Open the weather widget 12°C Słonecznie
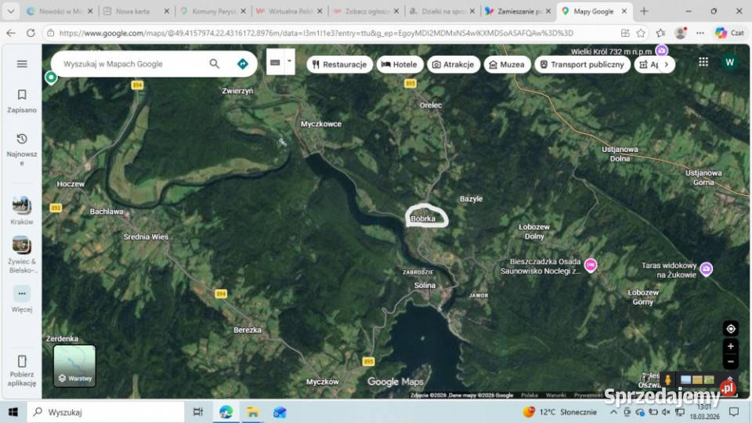The width and height of the screenshot is (752, 423). (559, 412)
